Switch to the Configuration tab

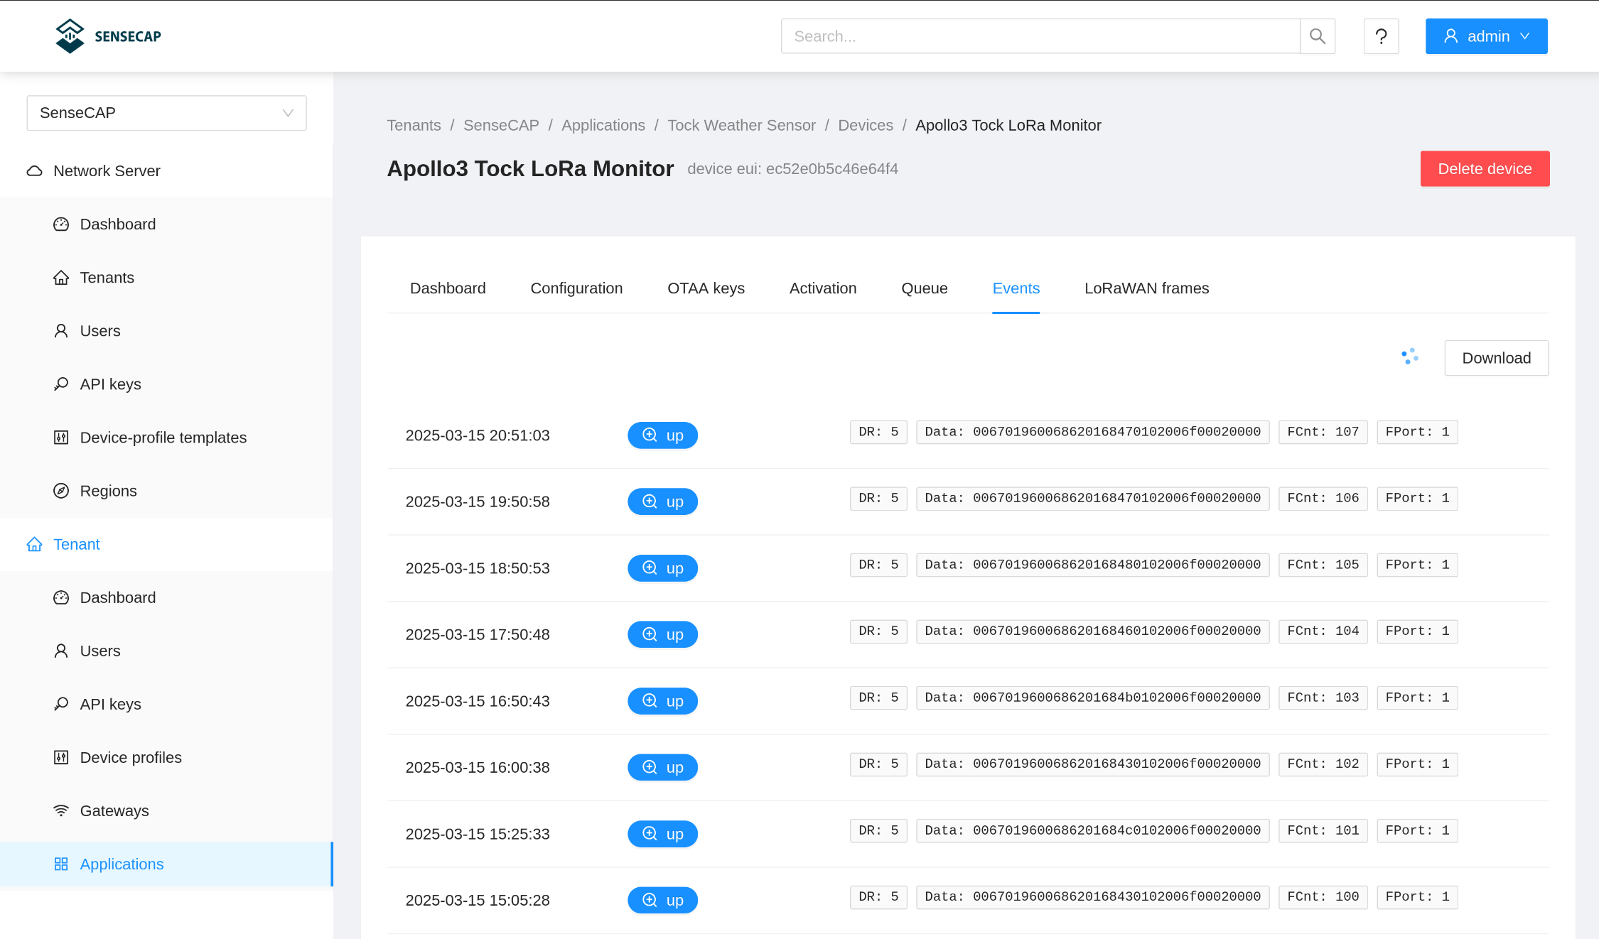[576, 288]
